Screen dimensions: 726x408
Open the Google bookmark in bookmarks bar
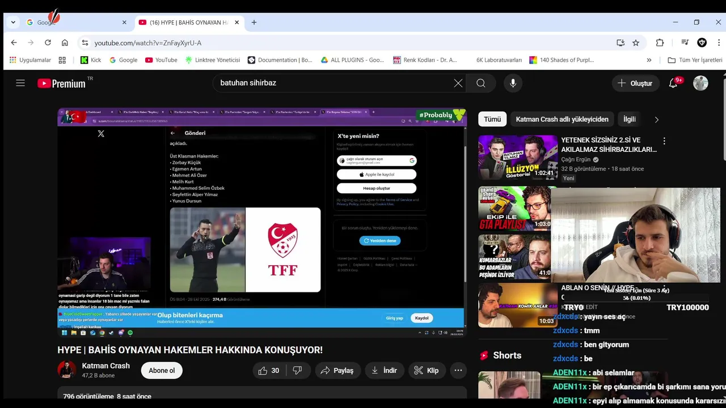pyautogui.click(x=123, y=60)
